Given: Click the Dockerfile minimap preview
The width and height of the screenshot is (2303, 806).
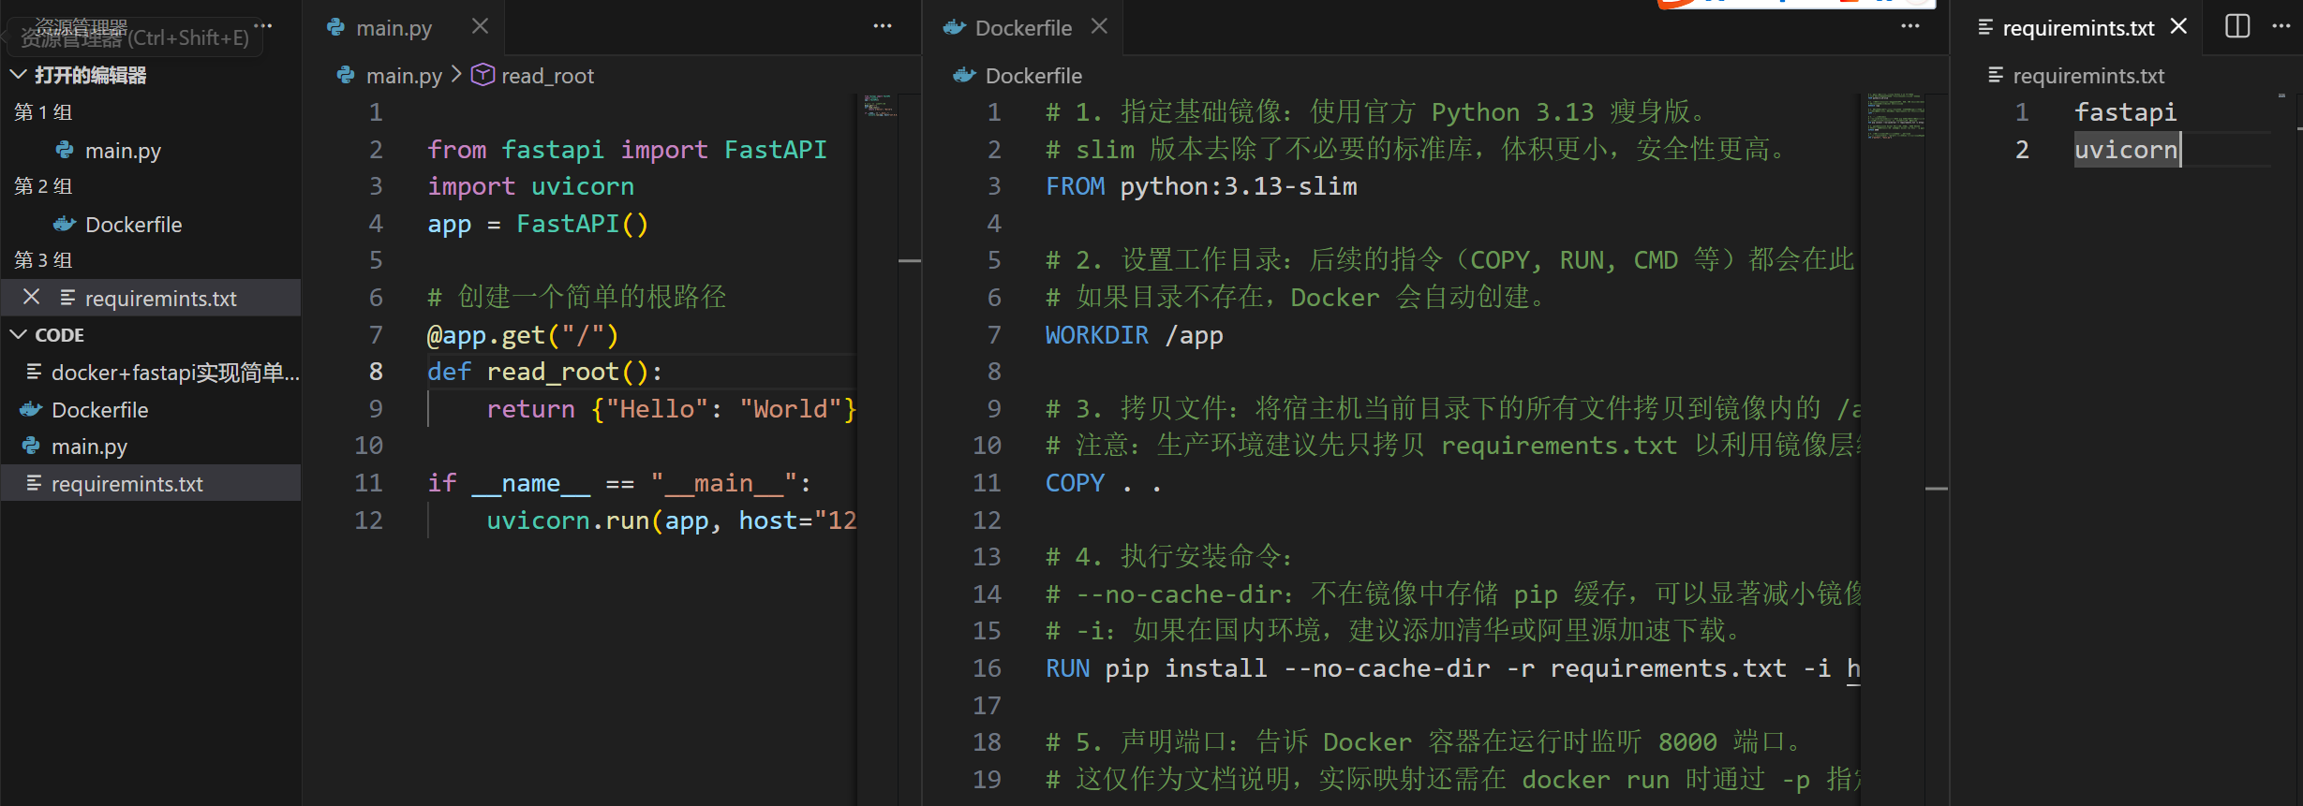Looking at the screenshot, I should (1894, 116).
